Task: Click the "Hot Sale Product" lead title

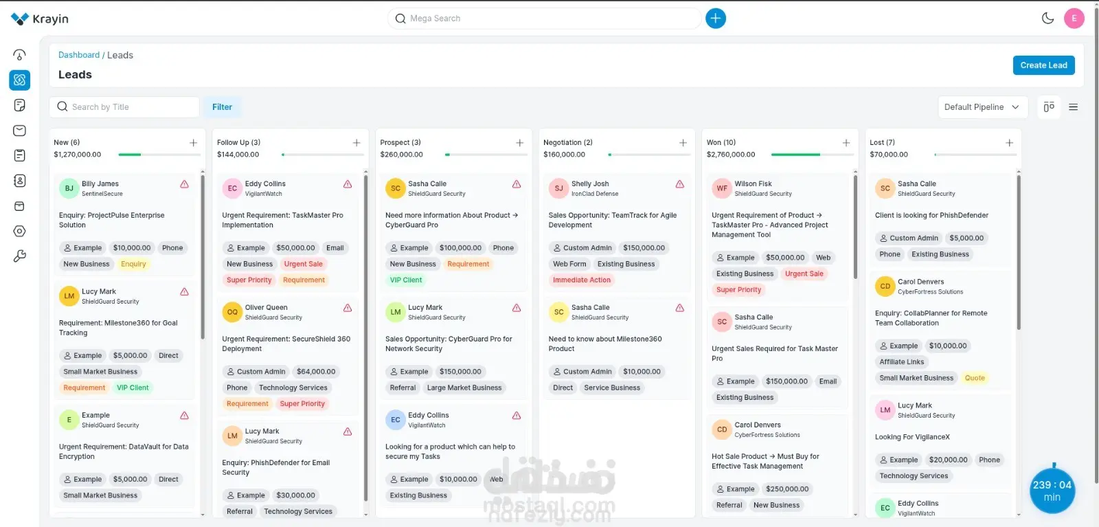Action: click(765, 462)
